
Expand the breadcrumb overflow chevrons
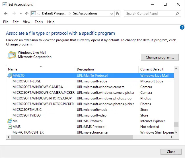click(x=38, y=14)
